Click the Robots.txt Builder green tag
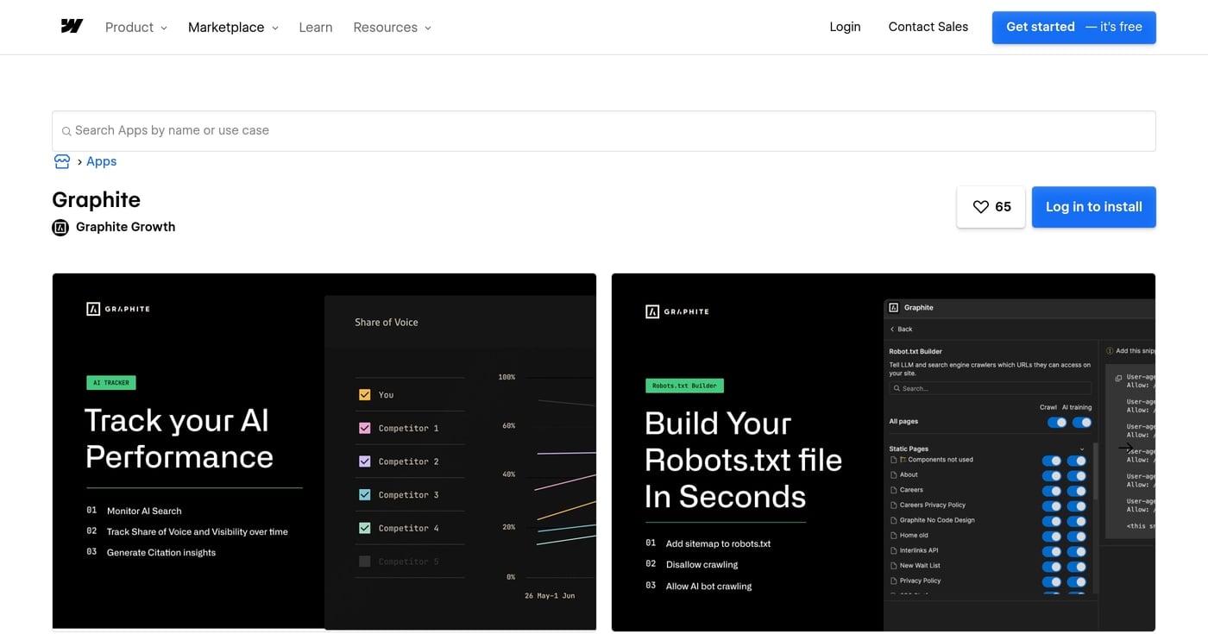This screenshot has height=634, width=1208. 684,386
